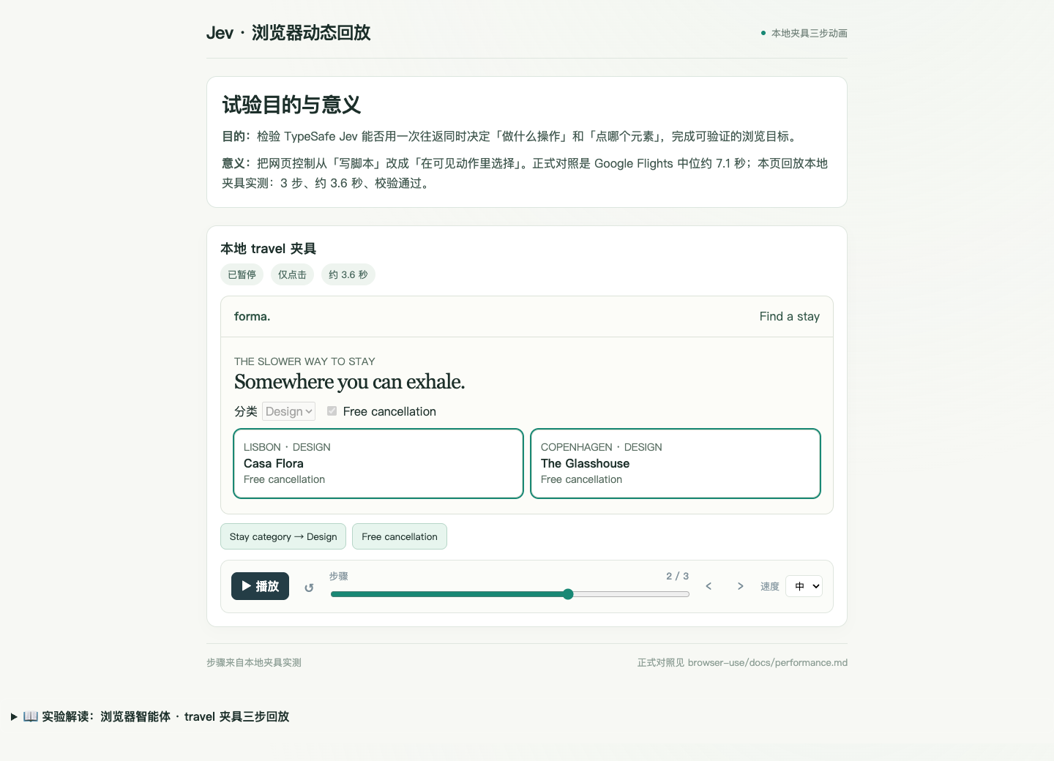This screenshot has height=761, width=1054.
Task: Open the Casa Flora stay card
Action: pyautogui.click(x=378, y=463)
